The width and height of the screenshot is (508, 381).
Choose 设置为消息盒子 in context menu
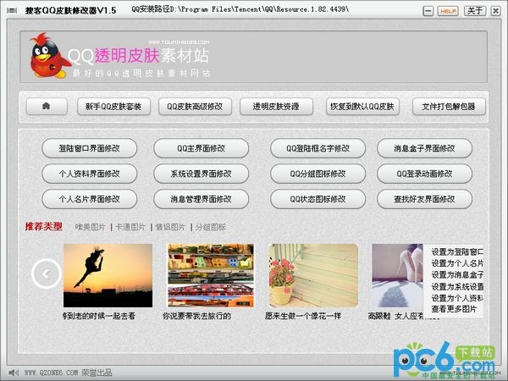457,274
